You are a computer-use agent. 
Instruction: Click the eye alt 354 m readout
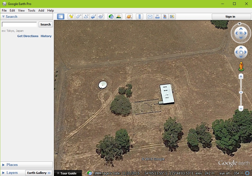(232, 173)
